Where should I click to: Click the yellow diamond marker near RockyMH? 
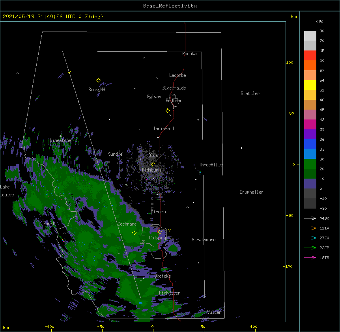coord(98,80)
